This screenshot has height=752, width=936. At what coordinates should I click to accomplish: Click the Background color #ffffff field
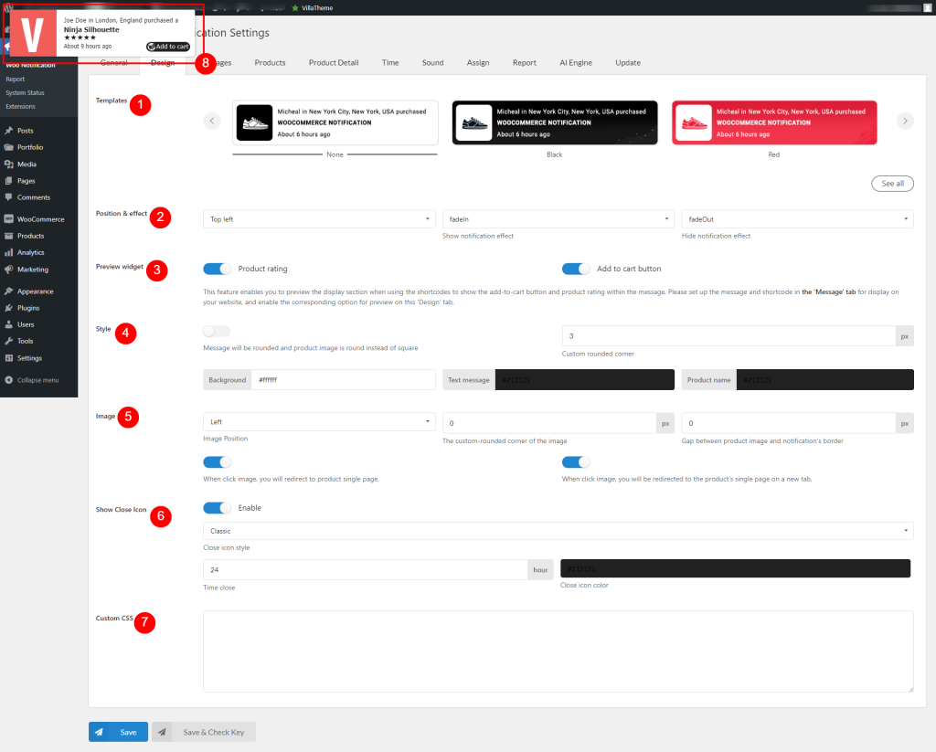[x=344, y=379]
